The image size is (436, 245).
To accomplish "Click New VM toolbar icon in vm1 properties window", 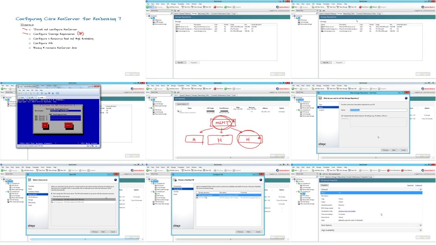I will point(350,170).
